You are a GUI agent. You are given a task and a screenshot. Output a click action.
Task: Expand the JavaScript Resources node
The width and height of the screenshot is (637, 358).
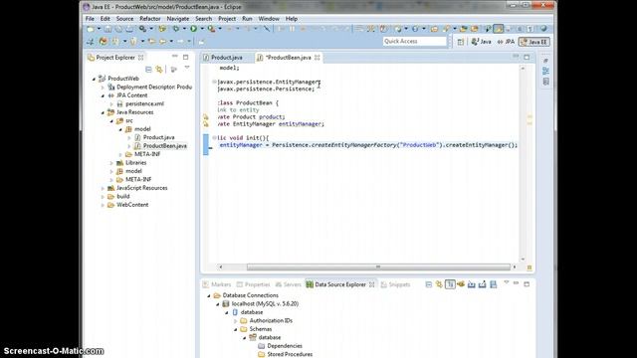pos(103,188)
